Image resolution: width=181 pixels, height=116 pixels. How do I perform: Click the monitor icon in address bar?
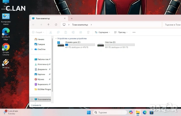pyautogui.click(x=64, y=25)
